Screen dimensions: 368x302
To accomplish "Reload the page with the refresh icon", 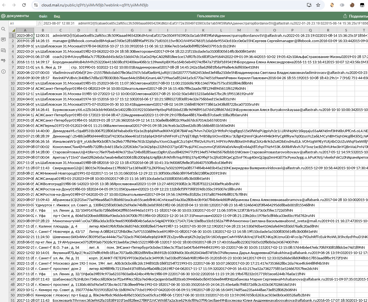I will pos(24,5).
